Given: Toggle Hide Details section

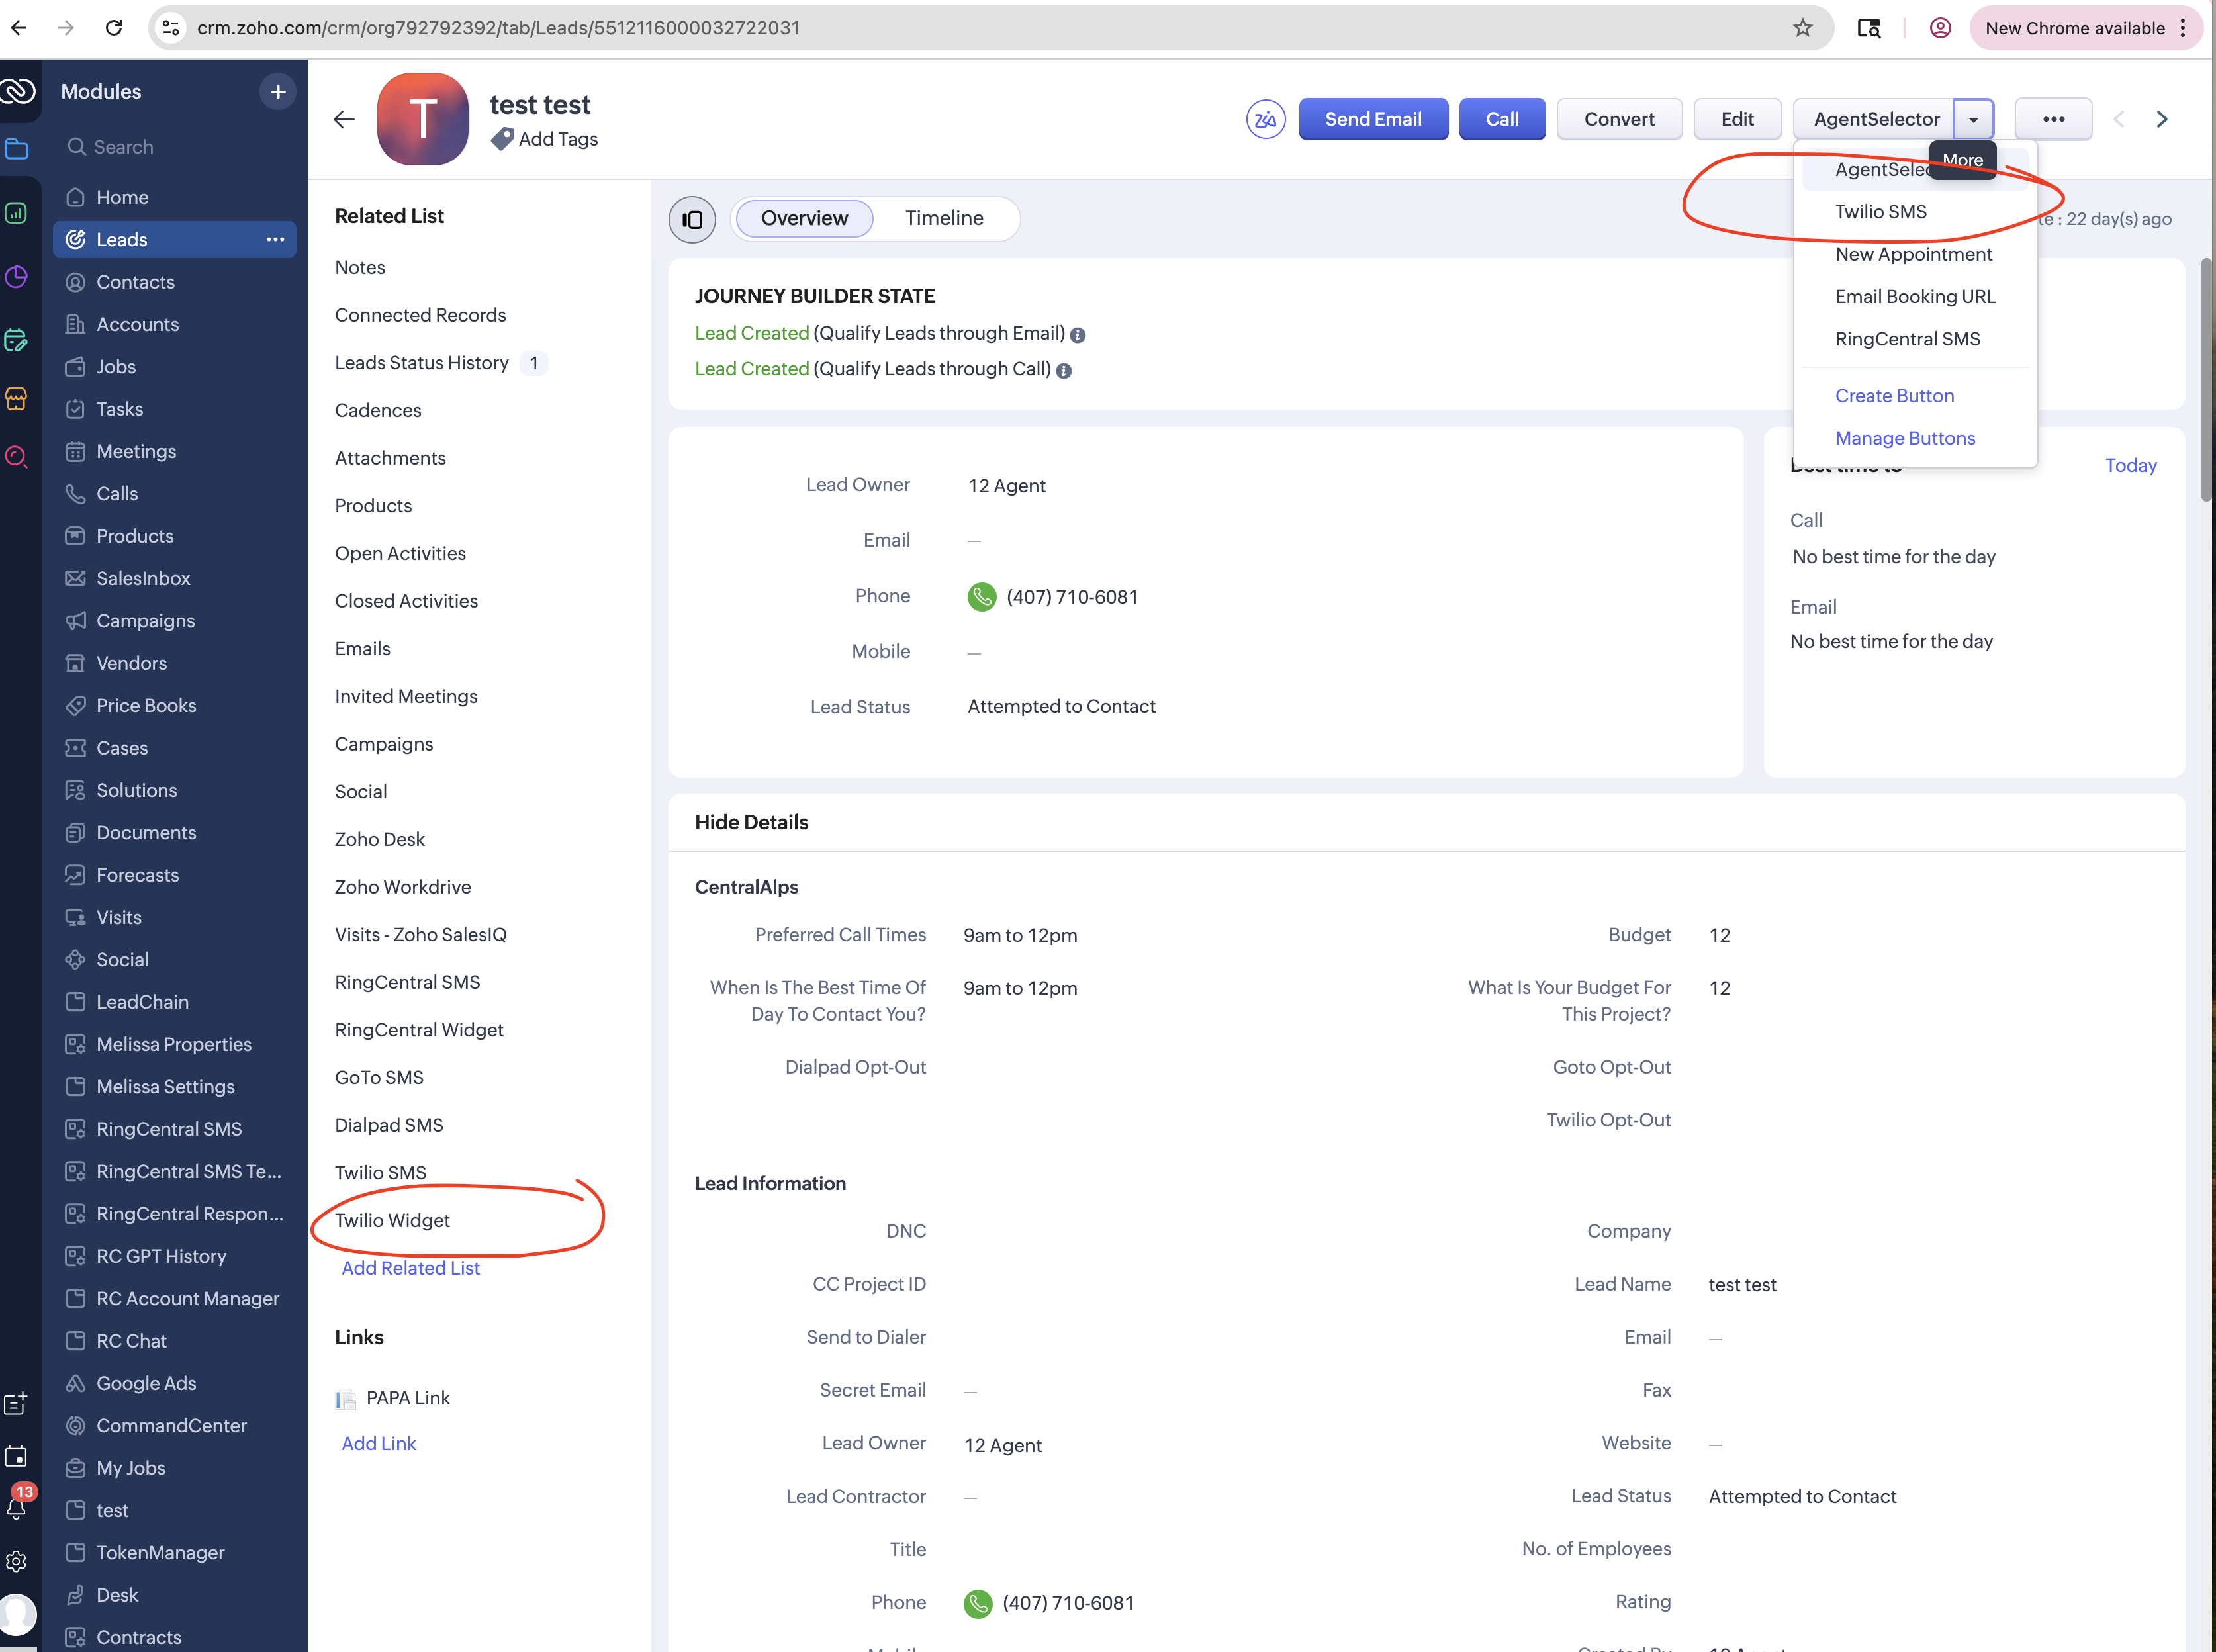Looking at the screenshot, I should [x=751, y=822].
